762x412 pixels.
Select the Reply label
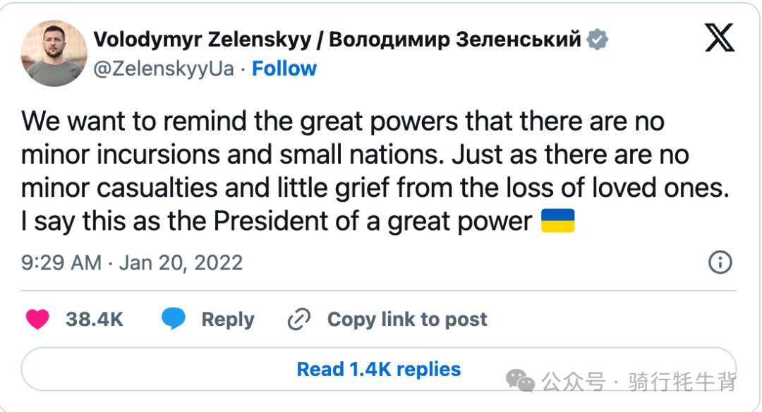pyautogui.click(x=228, y=320)
